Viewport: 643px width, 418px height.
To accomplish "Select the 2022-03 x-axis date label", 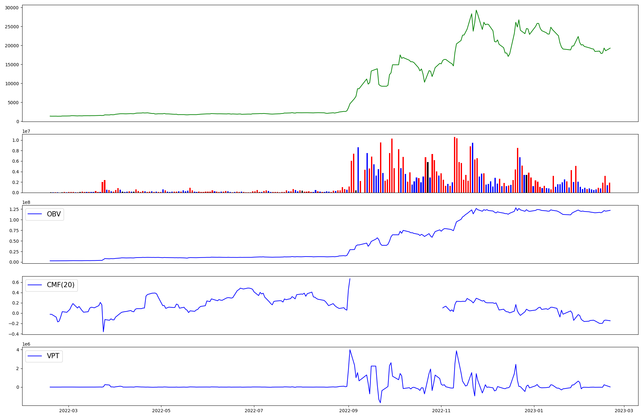I will click(68, 411).
